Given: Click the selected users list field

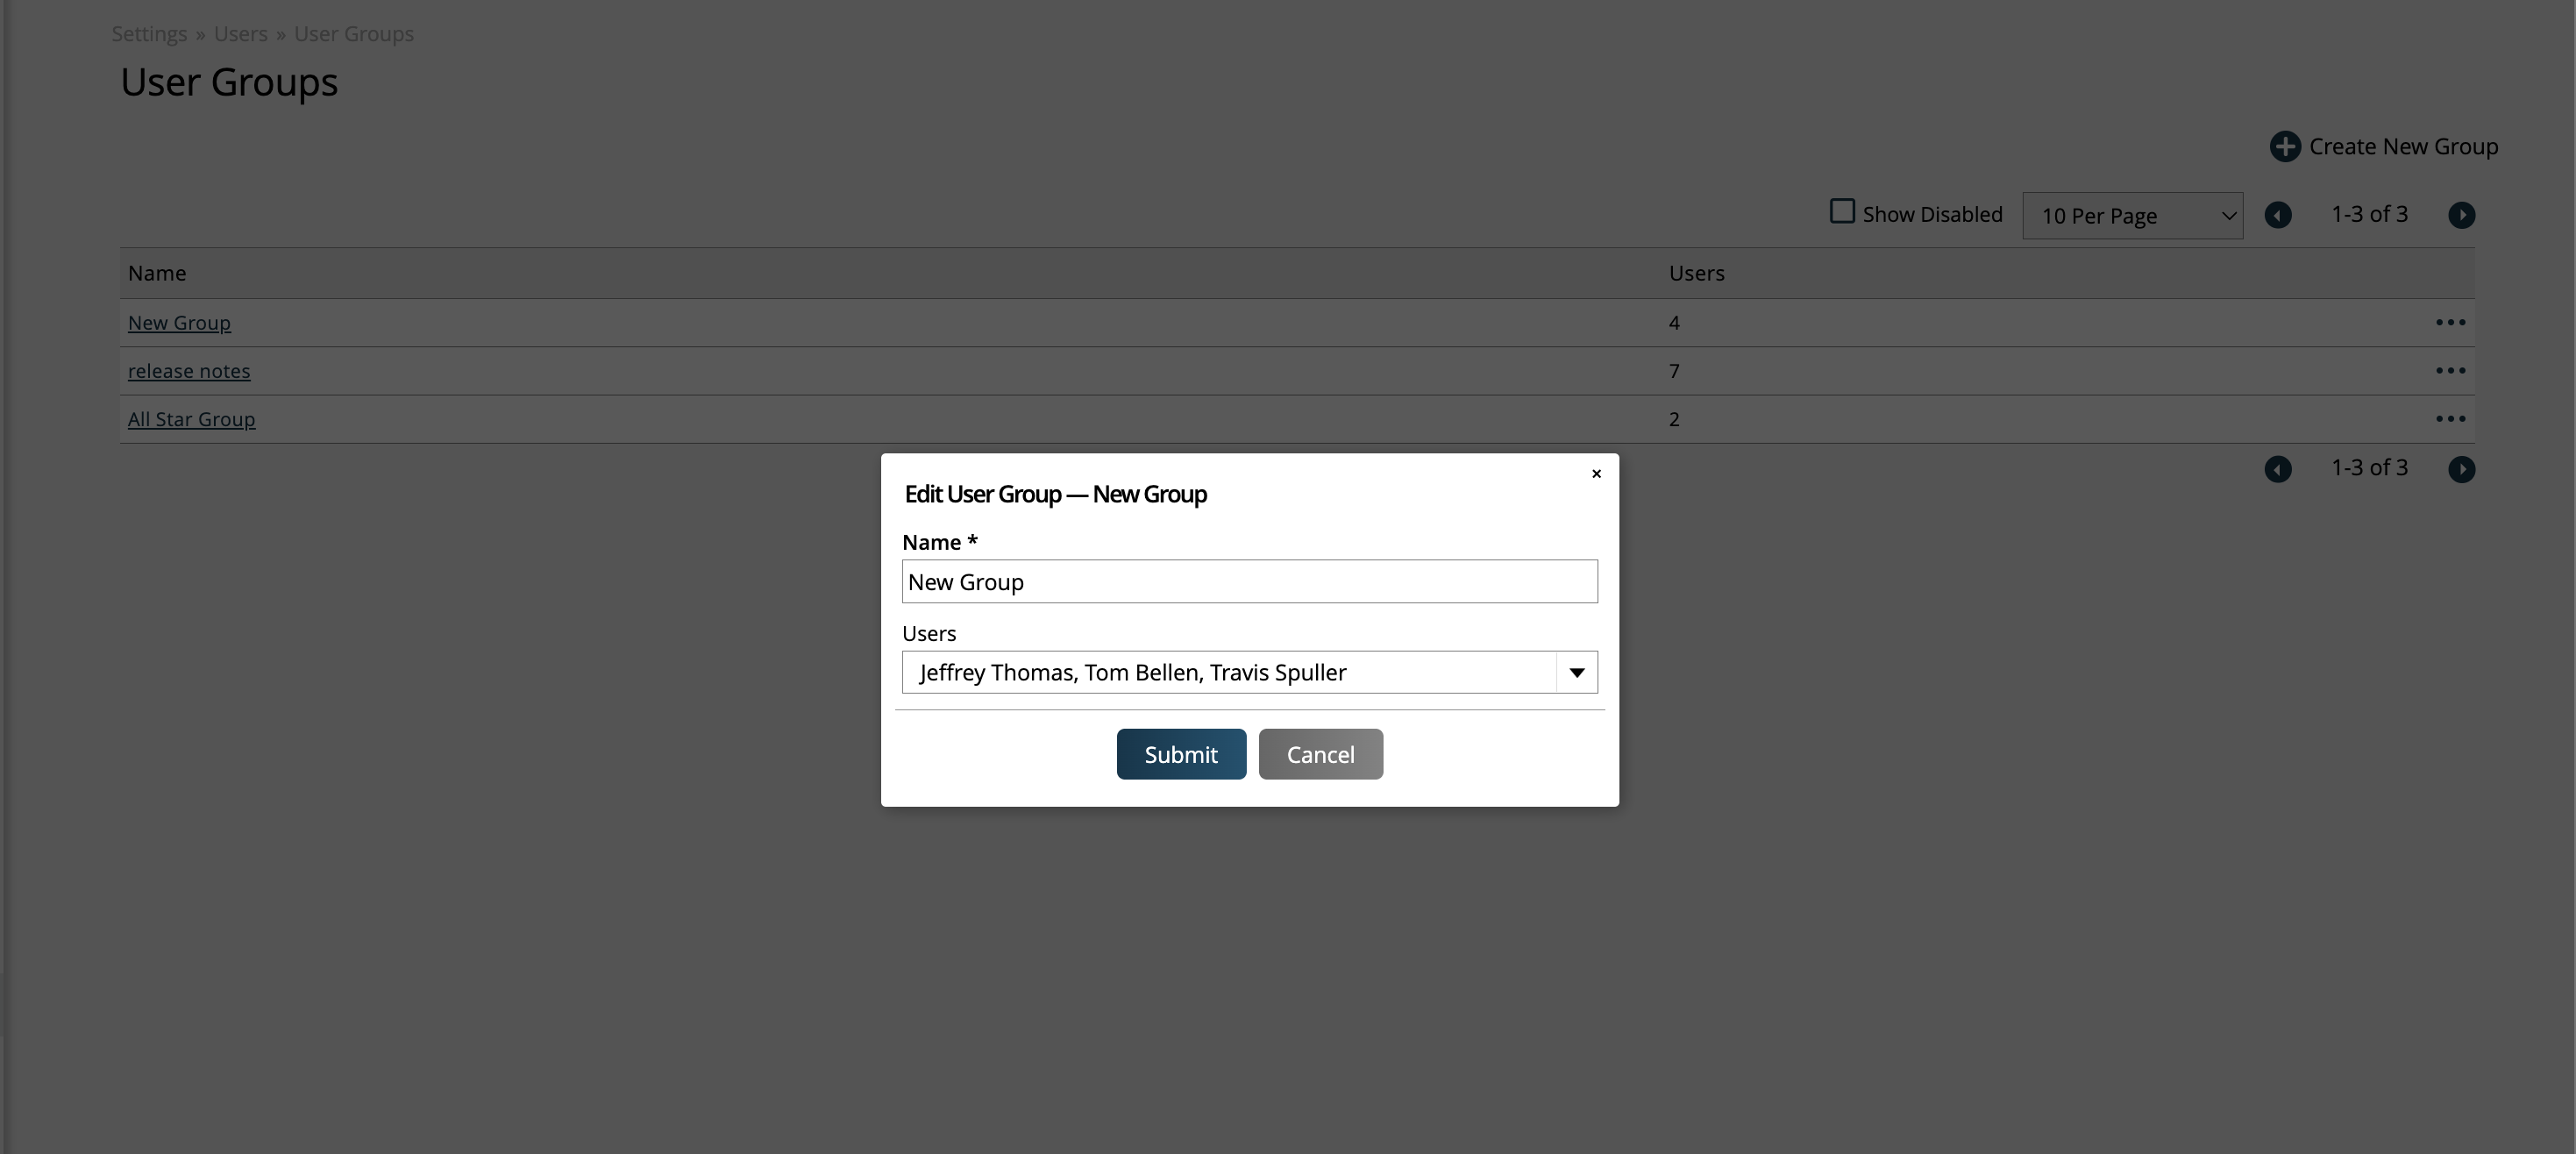Looking at the screenshot, I should point(1228,673).
